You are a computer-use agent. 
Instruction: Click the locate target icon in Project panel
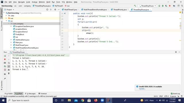[x=47, y=9]
